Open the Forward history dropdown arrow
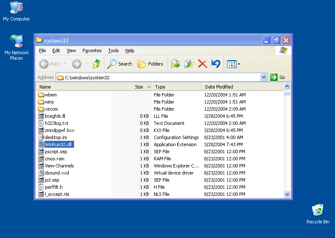 point(86,64)
